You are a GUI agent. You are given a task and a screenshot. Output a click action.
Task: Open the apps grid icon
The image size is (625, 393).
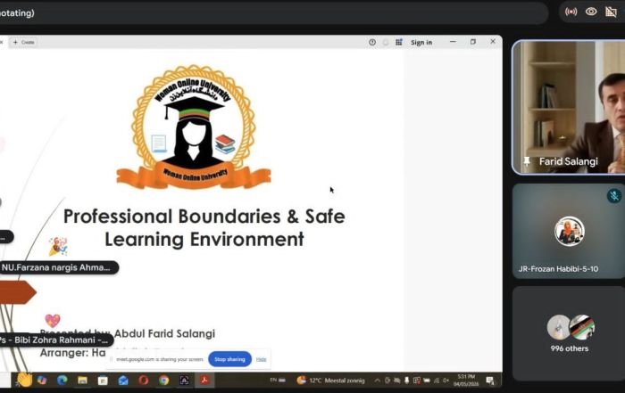point(399,42)
